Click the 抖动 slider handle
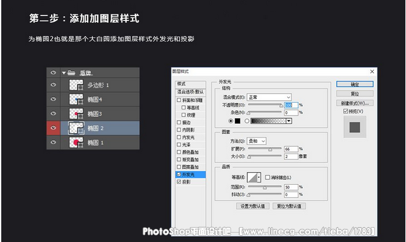406x242 pixels. [249, 195]
